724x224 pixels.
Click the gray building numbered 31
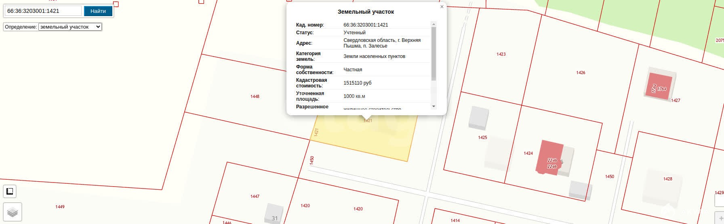coord(272,214)
